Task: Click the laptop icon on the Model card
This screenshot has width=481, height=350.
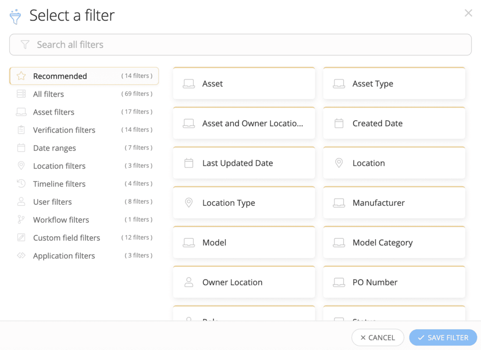Action: tap(189, 242)
